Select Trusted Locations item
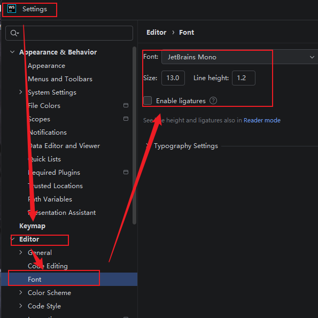The image size is (318, 318). (x=55, y=186)
